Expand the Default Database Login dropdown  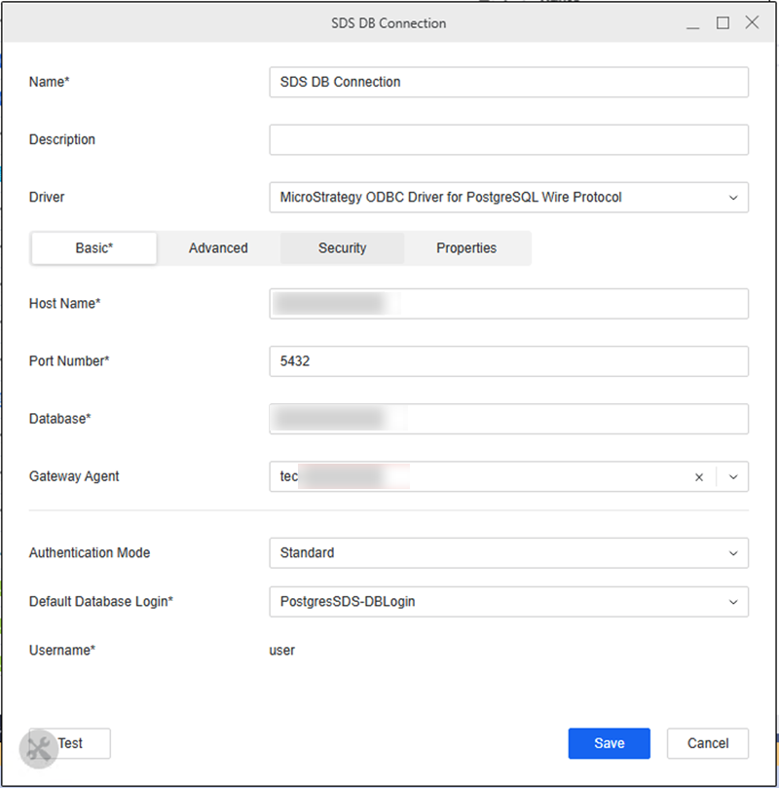coord(733,602)
